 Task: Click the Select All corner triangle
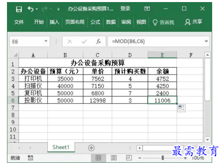click(16, 55)
